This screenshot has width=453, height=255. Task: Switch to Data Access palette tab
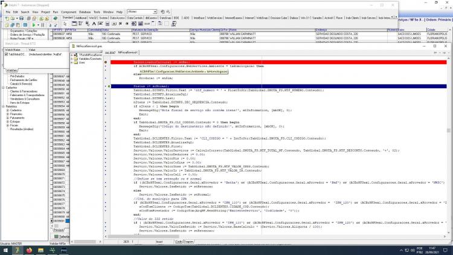coord(118,18)
